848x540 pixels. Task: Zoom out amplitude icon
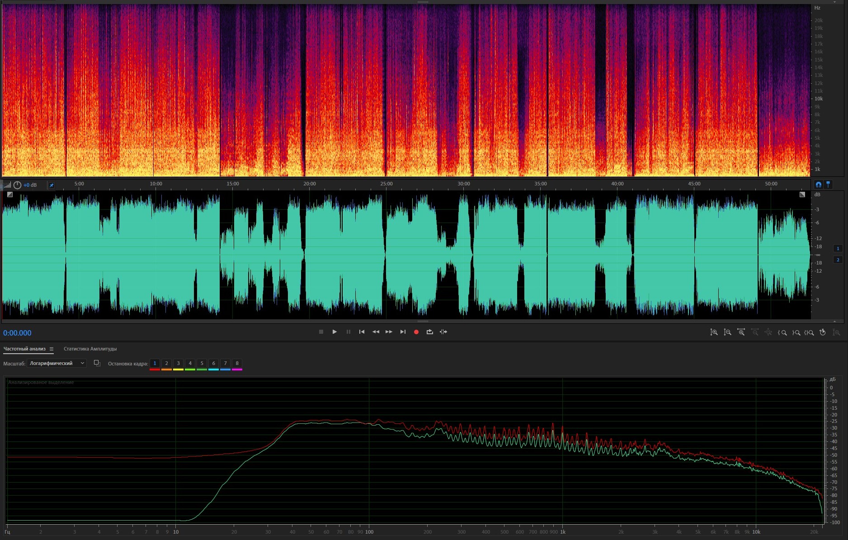tap(727, 332)
